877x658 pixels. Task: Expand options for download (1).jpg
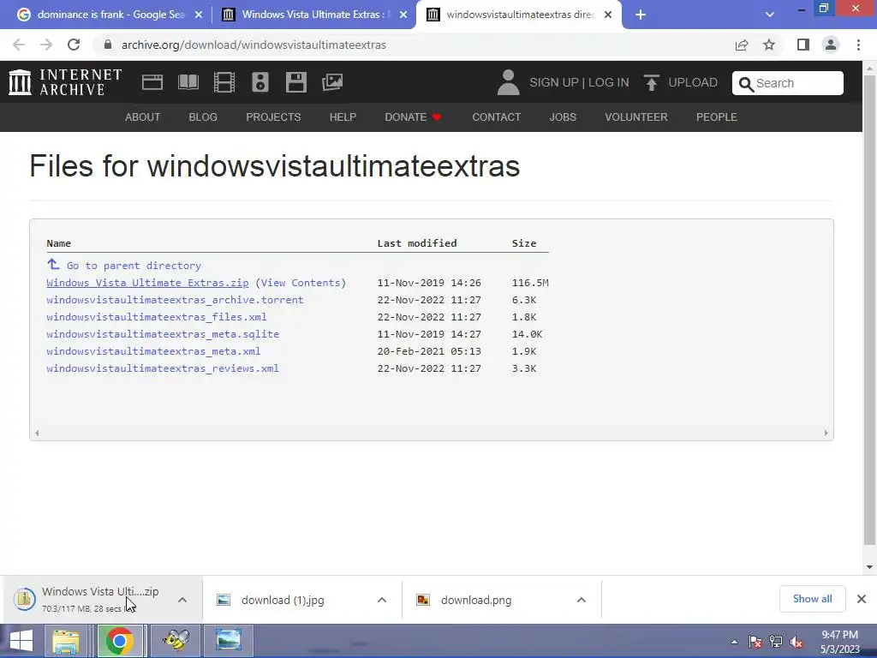click(x=382, y=600)
